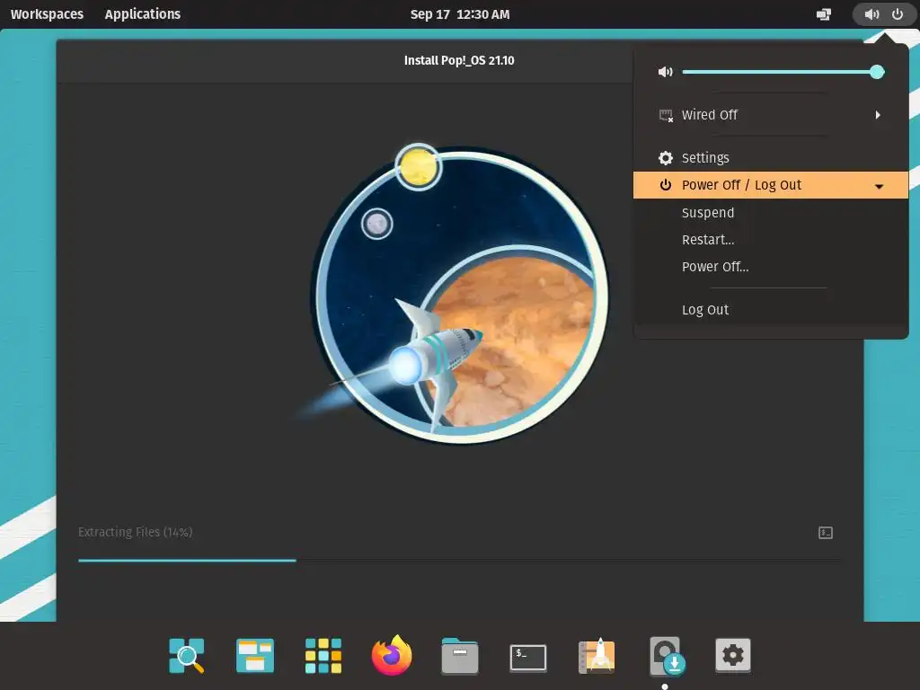
Task: Launch Firefox from the dock
Action: 392,655
